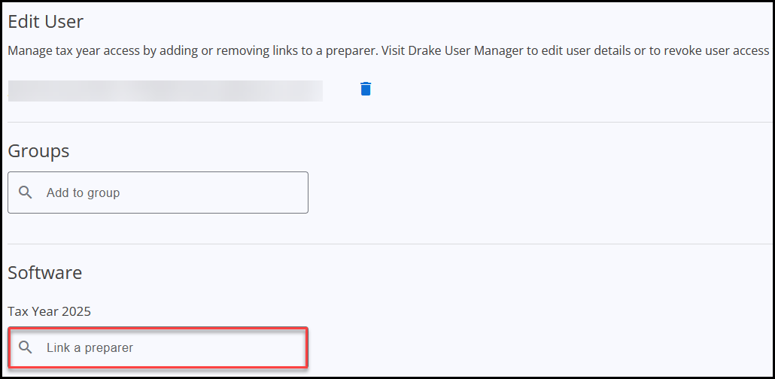This screenshot has width=775, height=379.
Task: Click empty right end of Add to group box
Action: tap(278, 193)
